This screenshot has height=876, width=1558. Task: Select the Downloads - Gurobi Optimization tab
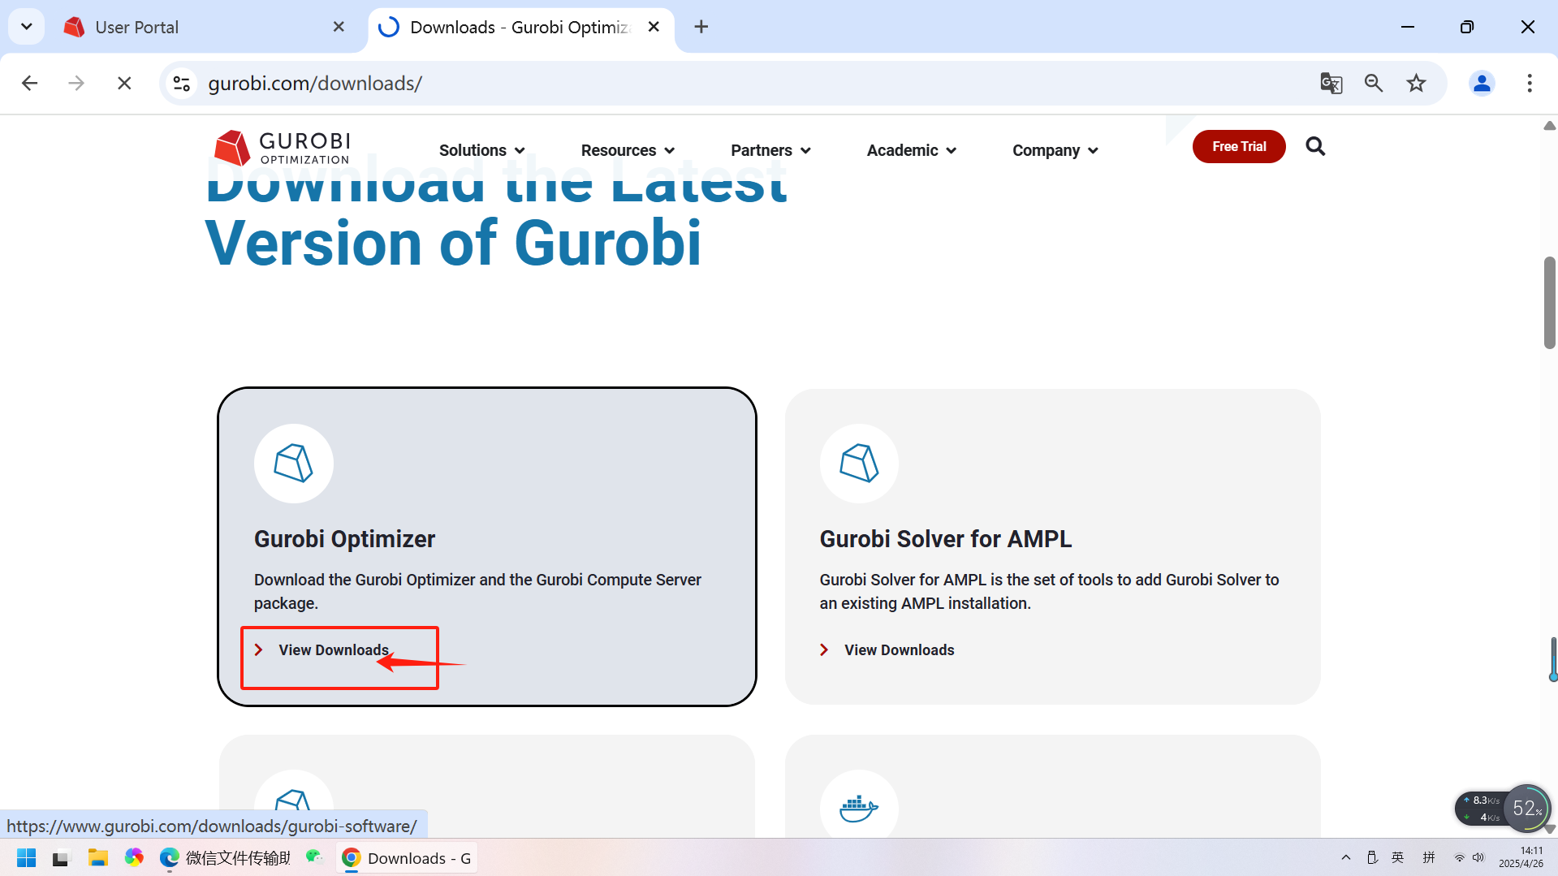pos(521,27)
